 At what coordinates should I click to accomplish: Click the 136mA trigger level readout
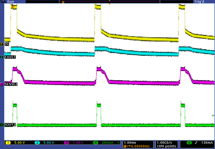207,143
